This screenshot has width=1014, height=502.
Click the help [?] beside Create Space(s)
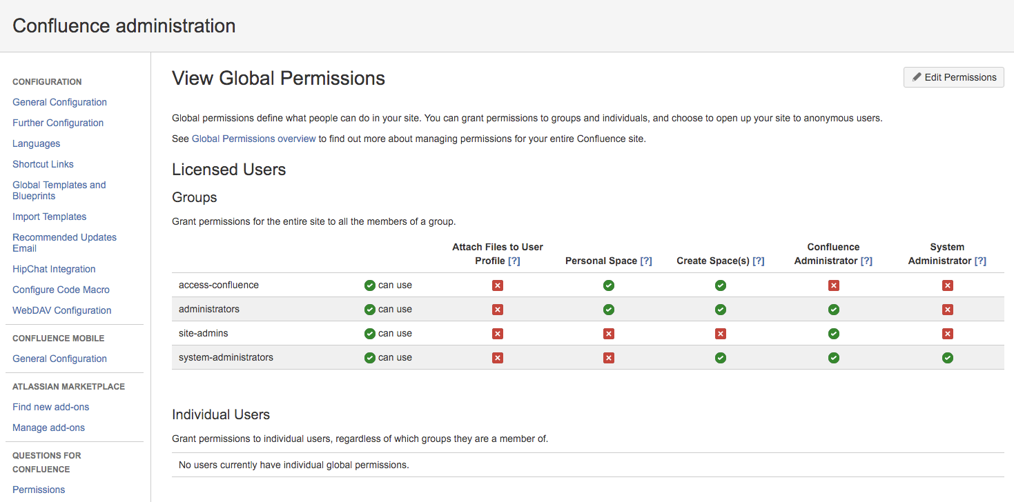pos(759,261)
